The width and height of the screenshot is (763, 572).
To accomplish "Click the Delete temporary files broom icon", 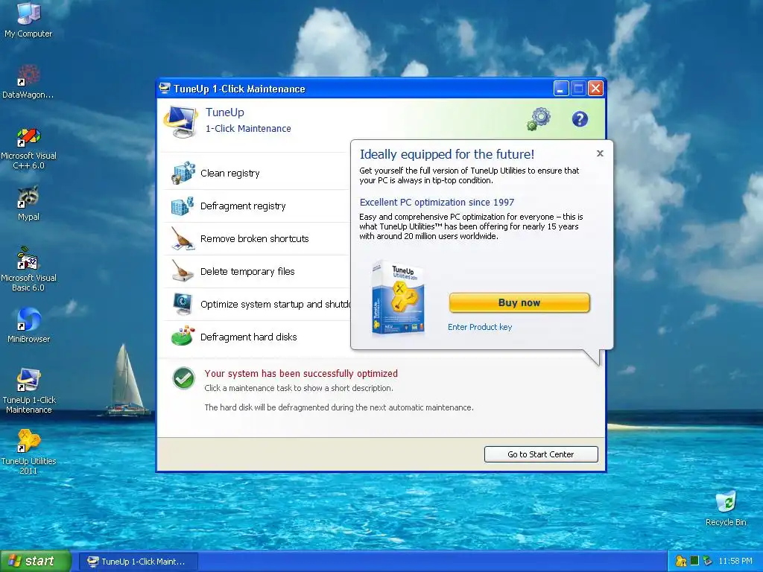I will point(183,271).
